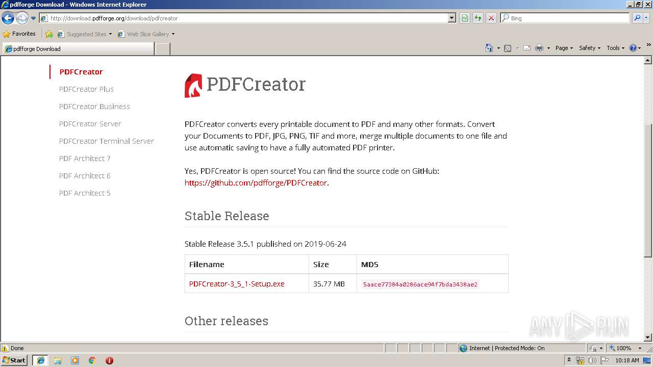Open the Page menu
This screenshot has height=367, width=653.
564,48
